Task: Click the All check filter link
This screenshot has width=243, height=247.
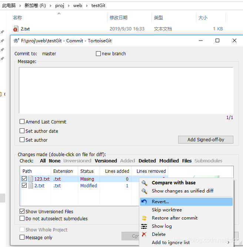Action: (43, 161)
